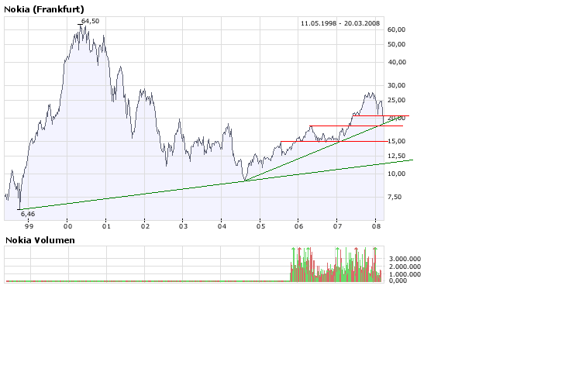Image resolution: width=572 pixels, height=368 pixels.
Task: Click the 03 year axis label
Action: pyautogui.click(x=183, y=226)
